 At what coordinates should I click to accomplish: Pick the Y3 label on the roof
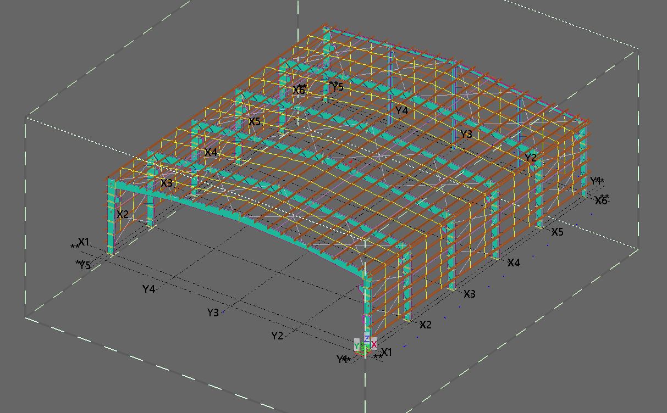coord(466,134)
